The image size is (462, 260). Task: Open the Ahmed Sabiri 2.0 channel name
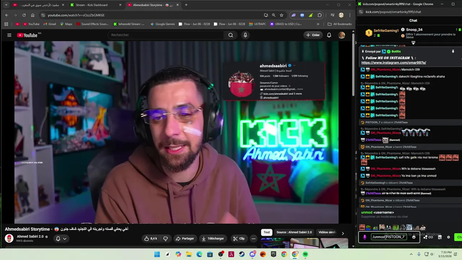30,237
